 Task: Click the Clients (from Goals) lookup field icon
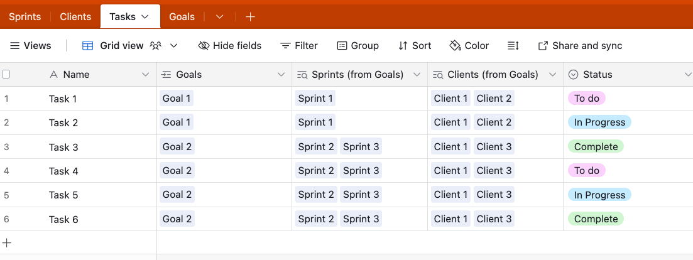click(x=438, y=75)
